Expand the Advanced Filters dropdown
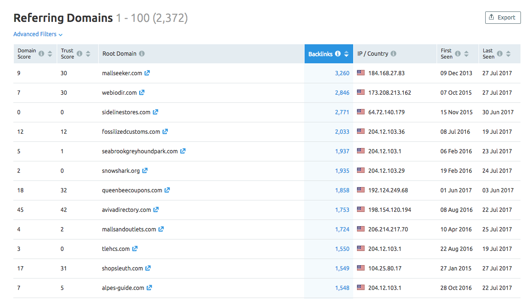 coord(38,34)
